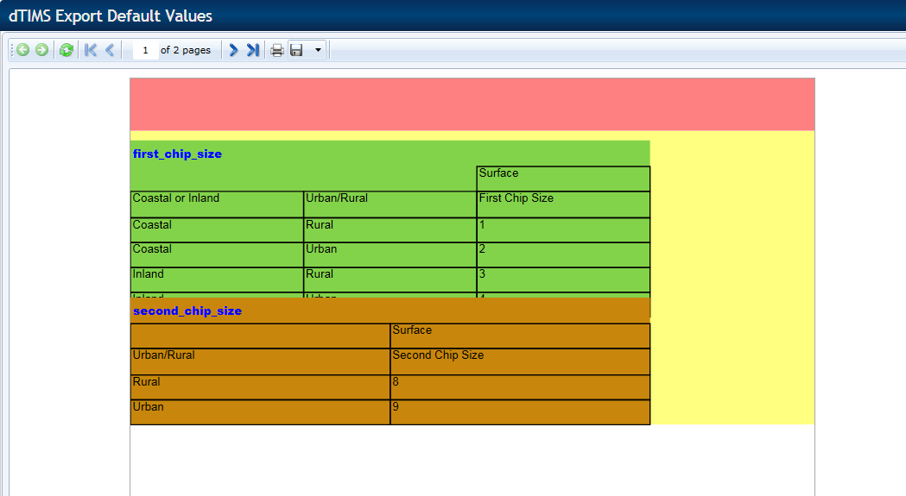Open the export format dropdown arrow
This screenshot has width=906, height=496.
click(318, 50)
